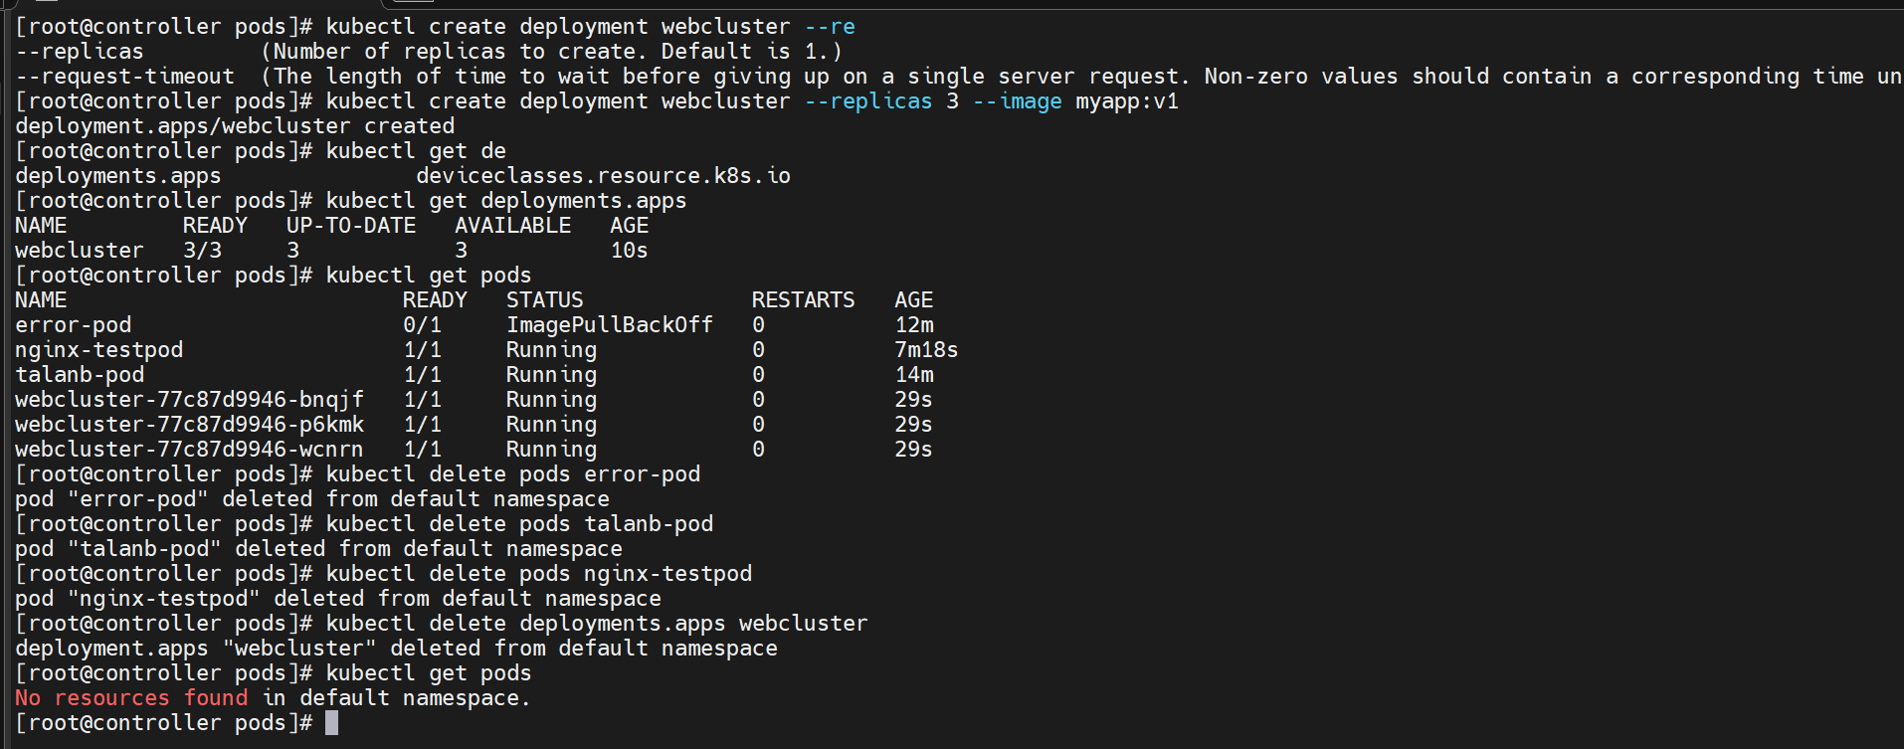Click the talanb-pod row name
Screen dimensions: 1904x749
click(80, 375)
